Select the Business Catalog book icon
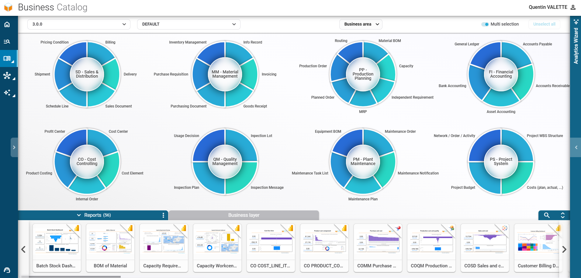This screenshot has width=581, height=278. point(7,58)
